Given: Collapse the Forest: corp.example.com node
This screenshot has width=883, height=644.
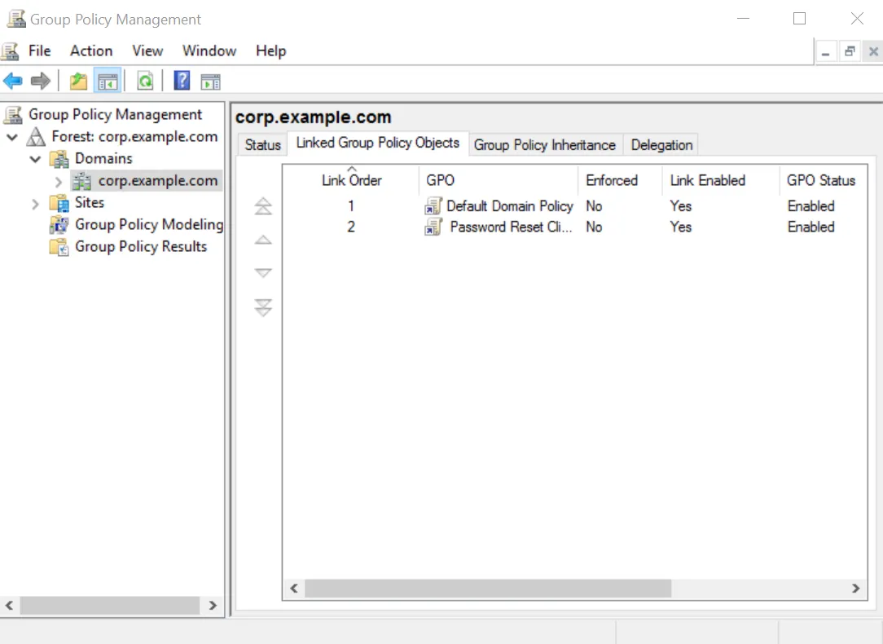Looking at the screenshot, I should [x=12, y=137].
